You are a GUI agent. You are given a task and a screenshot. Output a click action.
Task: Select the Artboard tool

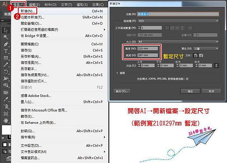(x=6, y=114)
